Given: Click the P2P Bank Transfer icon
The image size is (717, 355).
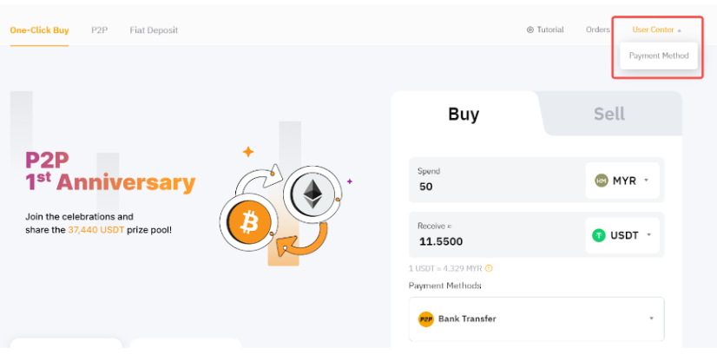Looking at the screenshot, I should point(425,319).
